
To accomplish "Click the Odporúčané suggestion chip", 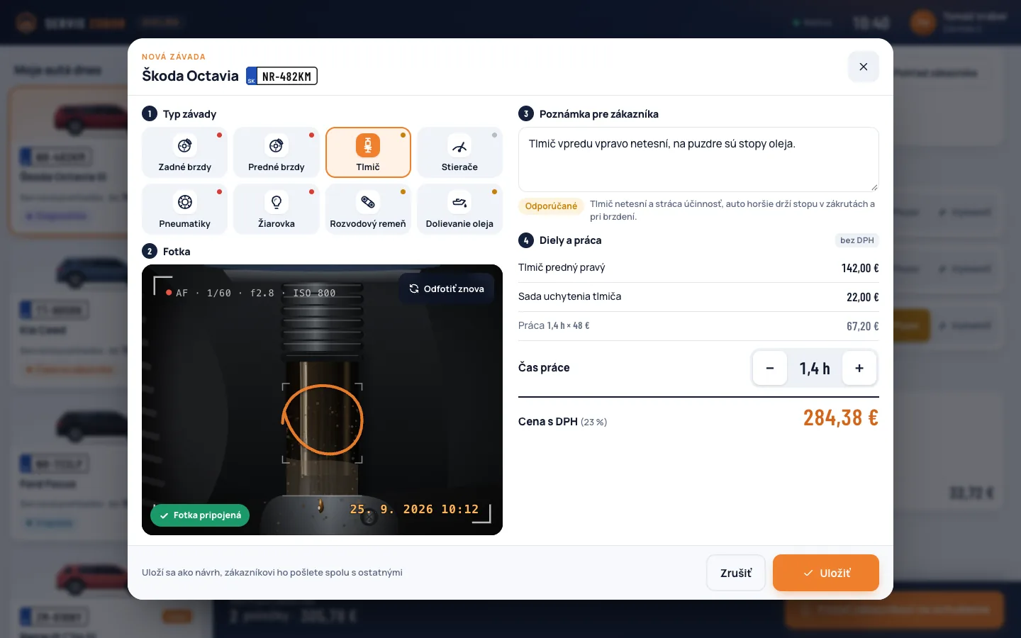I will 551,206.
